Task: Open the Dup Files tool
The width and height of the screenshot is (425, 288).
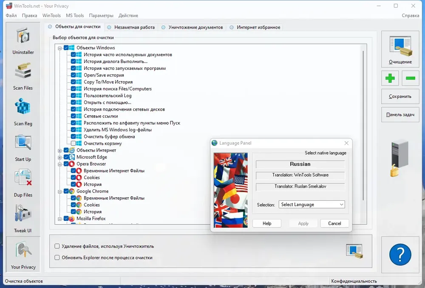Action: click(x=23, y=183)
